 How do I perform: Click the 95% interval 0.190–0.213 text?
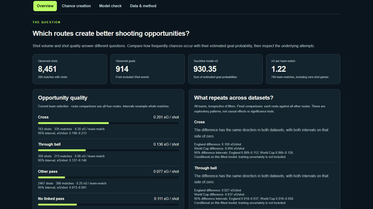pos(62,133)
